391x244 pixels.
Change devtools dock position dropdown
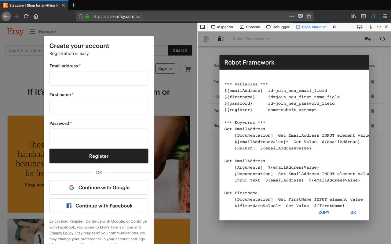[x=360, y=27]
